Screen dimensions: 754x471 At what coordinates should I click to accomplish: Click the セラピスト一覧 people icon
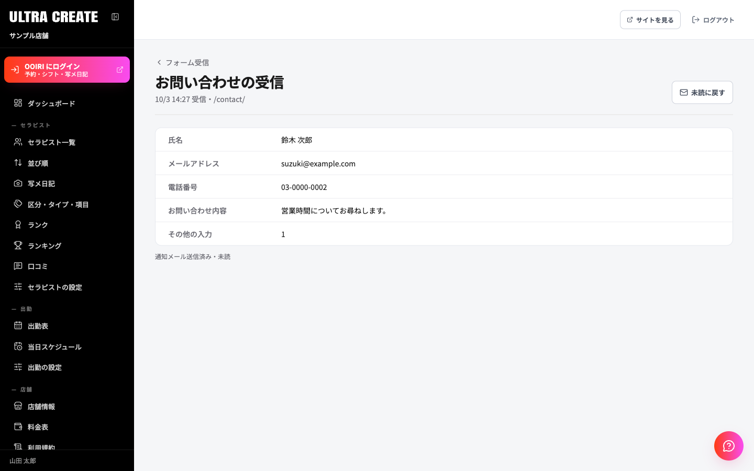pos(18,142)
